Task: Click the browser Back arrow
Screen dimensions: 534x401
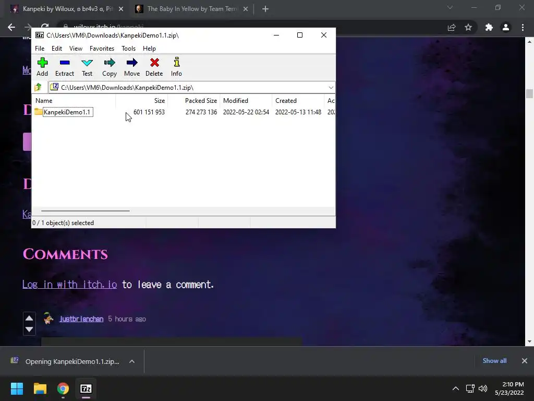Action: 11,27
